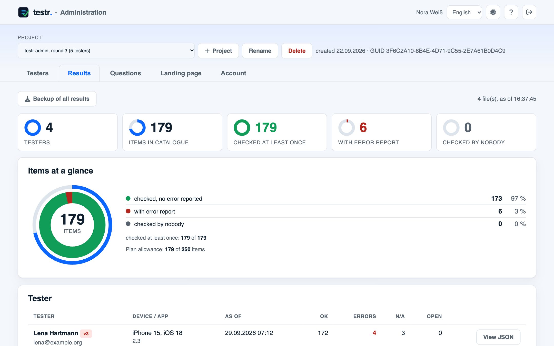
Task: Click View JSON for Lena Hartmann
Action: point(498,337)
